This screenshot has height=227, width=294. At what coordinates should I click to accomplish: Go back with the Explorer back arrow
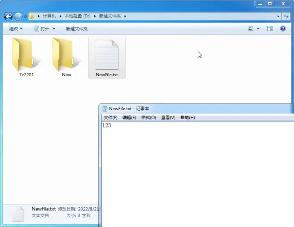pyautogui.click(x=8, y=17)
